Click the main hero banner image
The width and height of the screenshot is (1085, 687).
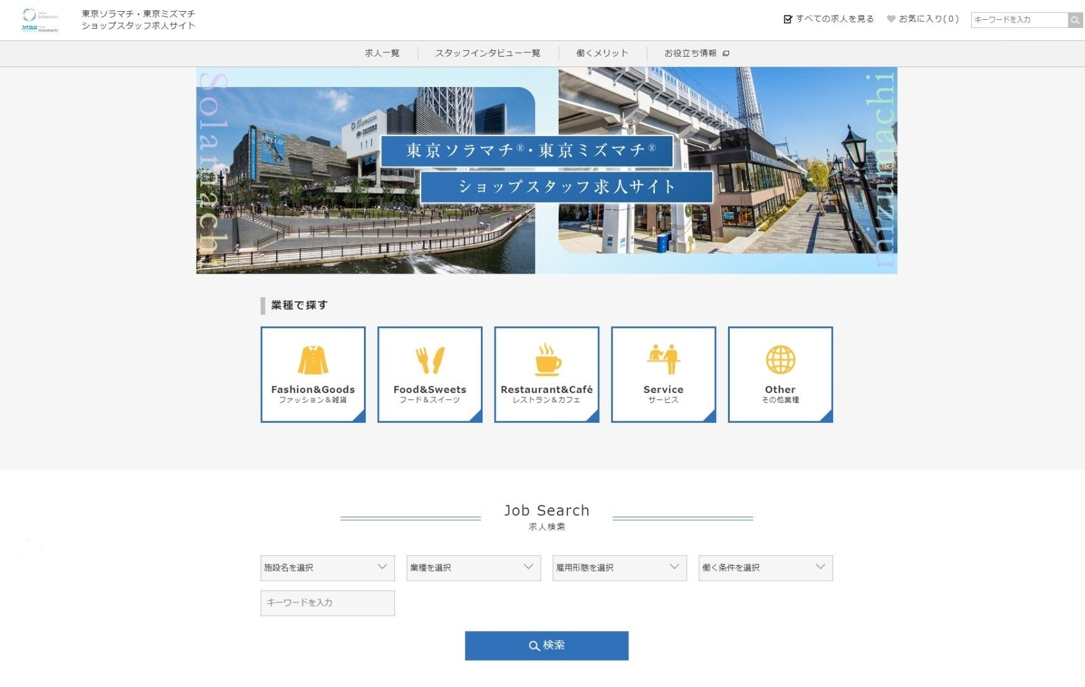(547, 170)
